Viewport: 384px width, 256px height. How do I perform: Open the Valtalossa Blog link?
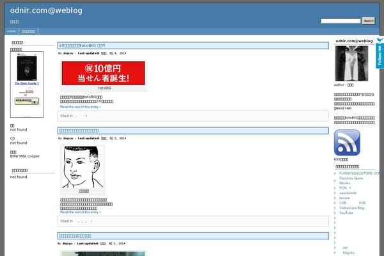351,208
